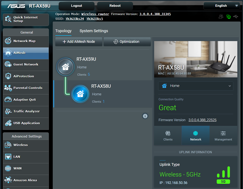
Task: Select the RT-AX59U router node icon
Action: [x=65, y=67]
